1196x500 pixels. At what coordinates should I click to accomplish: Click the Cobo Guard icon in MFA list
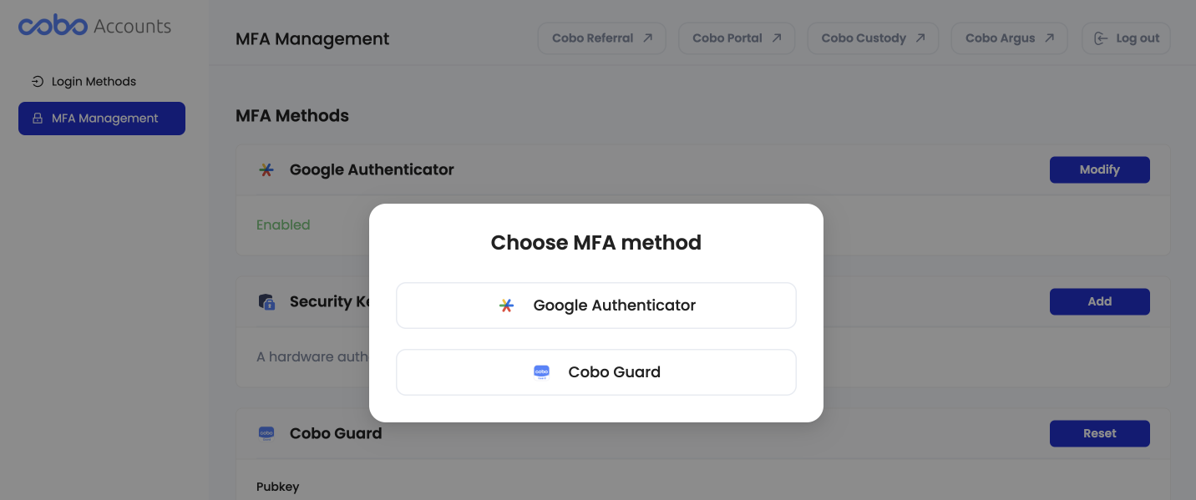pyautogui.click(x=266, y=433)
